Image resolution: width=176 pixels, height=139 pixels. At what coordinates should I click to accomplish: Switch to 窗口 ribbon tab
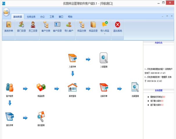pyautogui.click(x=61, y=17)
